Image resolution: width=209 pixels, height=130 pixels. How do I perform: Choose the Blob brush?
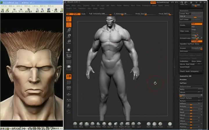pos(133,125)
